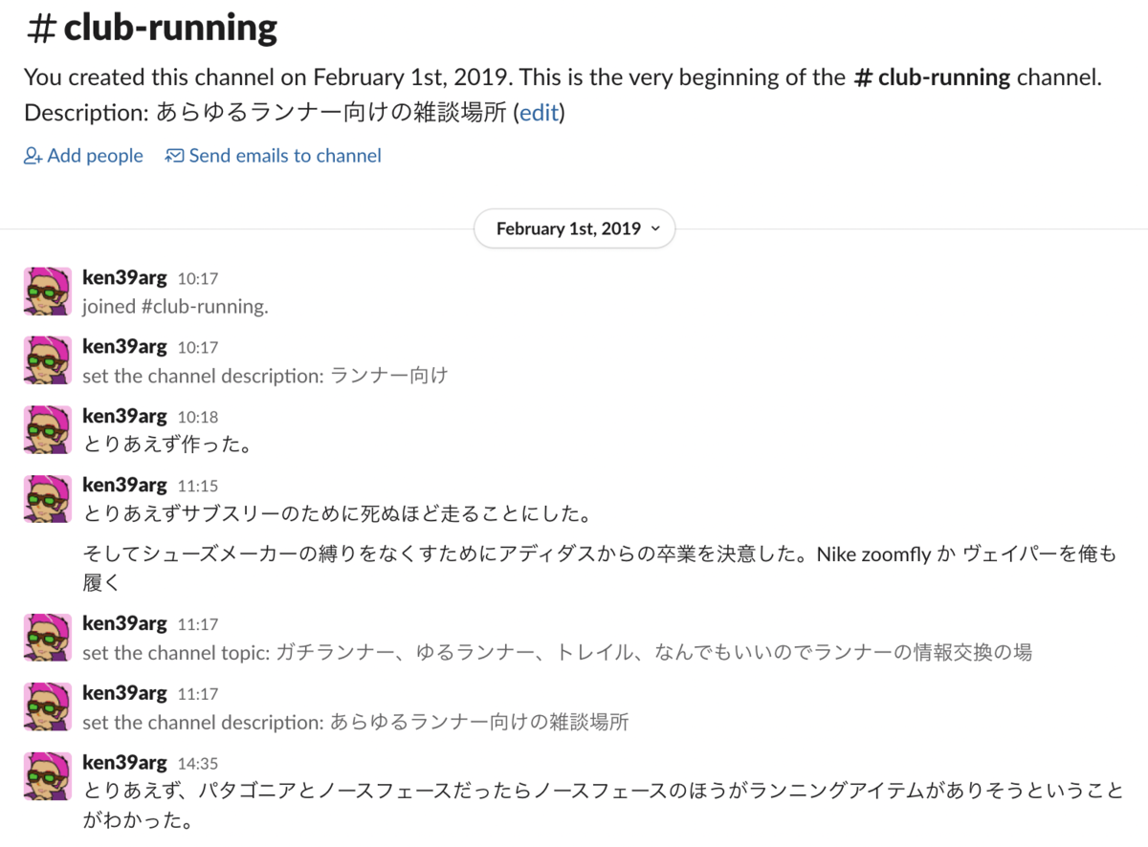Click avatar beside the 11:15 message
The width and height of the screenshot is (1148, 847).
(x=47, y=498)
